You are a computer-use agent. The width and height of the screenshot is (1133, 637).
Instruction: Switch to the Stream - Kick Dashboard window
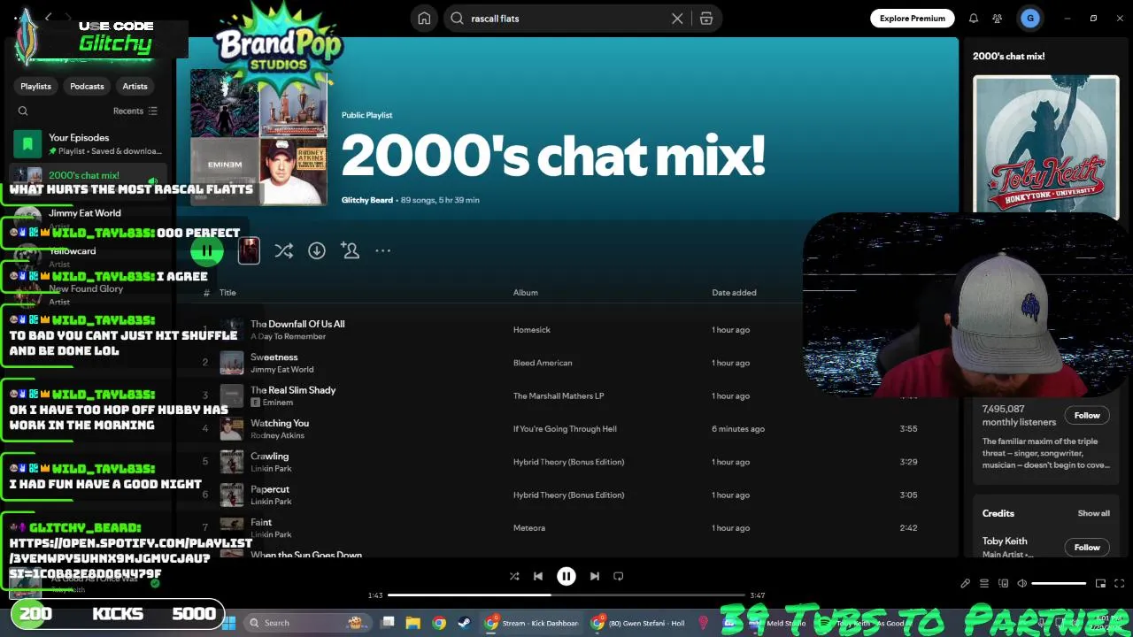point(532,623)
